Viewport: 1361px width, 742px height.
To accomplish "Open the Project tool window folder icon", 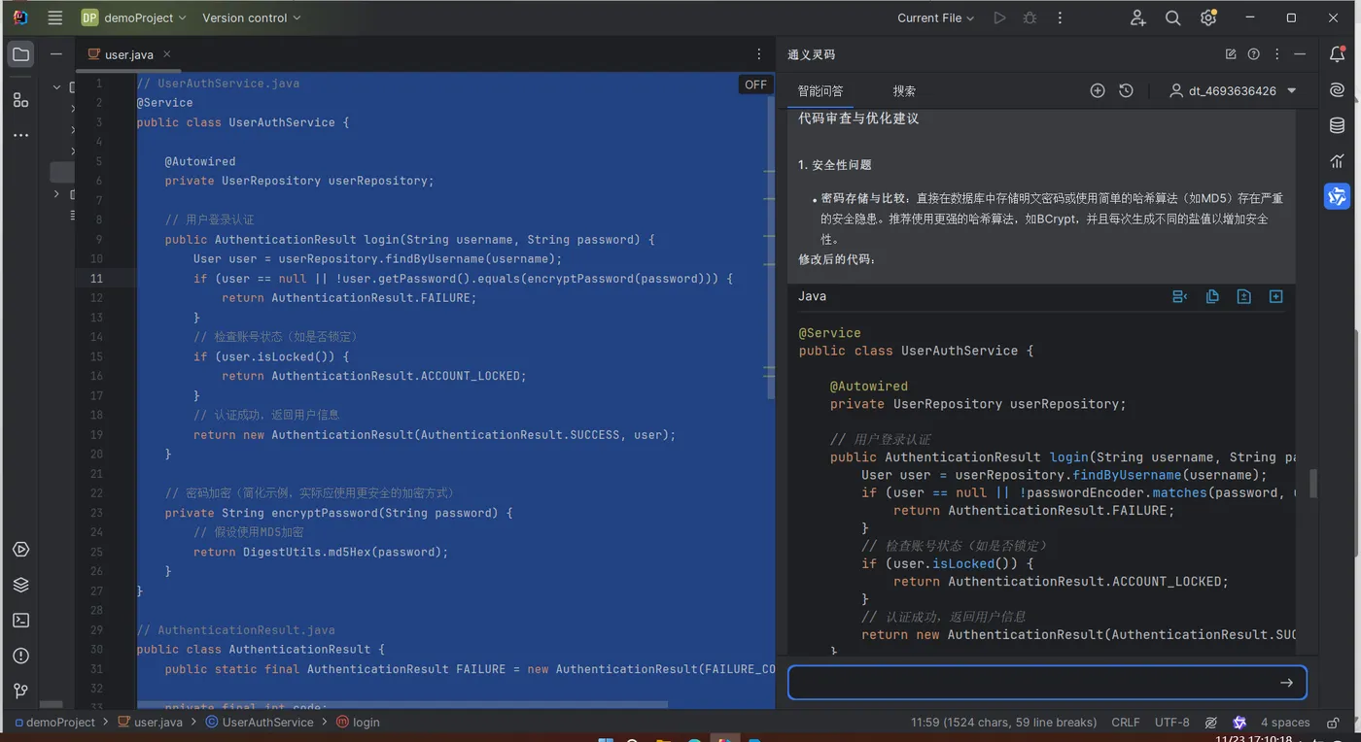I will pyautogui.click(x=20, y=54).
